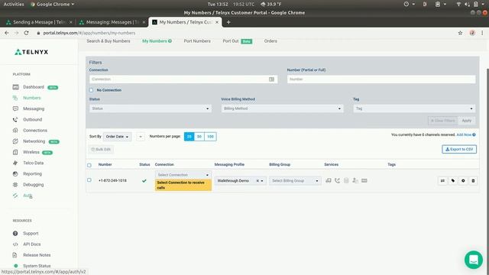This screenshot has width=489, height=275.
Task: Click the Bulk Edit button
Action: 101,150
